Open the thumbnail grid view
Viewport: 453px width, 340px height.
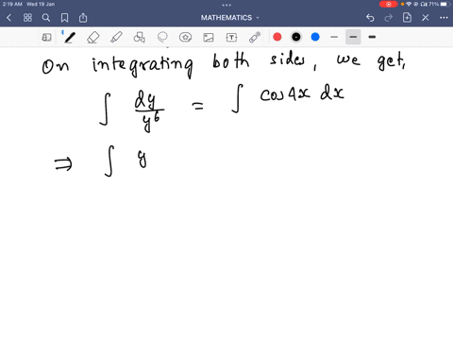pyautogui.click(x=27, y=18)
